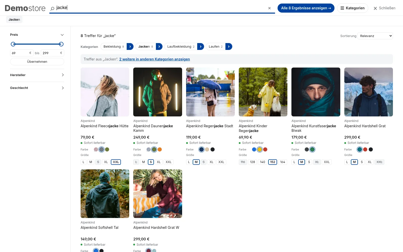This screenshot has height=252, width=403.
Task: Close search overlay via Schließen
Action: pos(384,8)
